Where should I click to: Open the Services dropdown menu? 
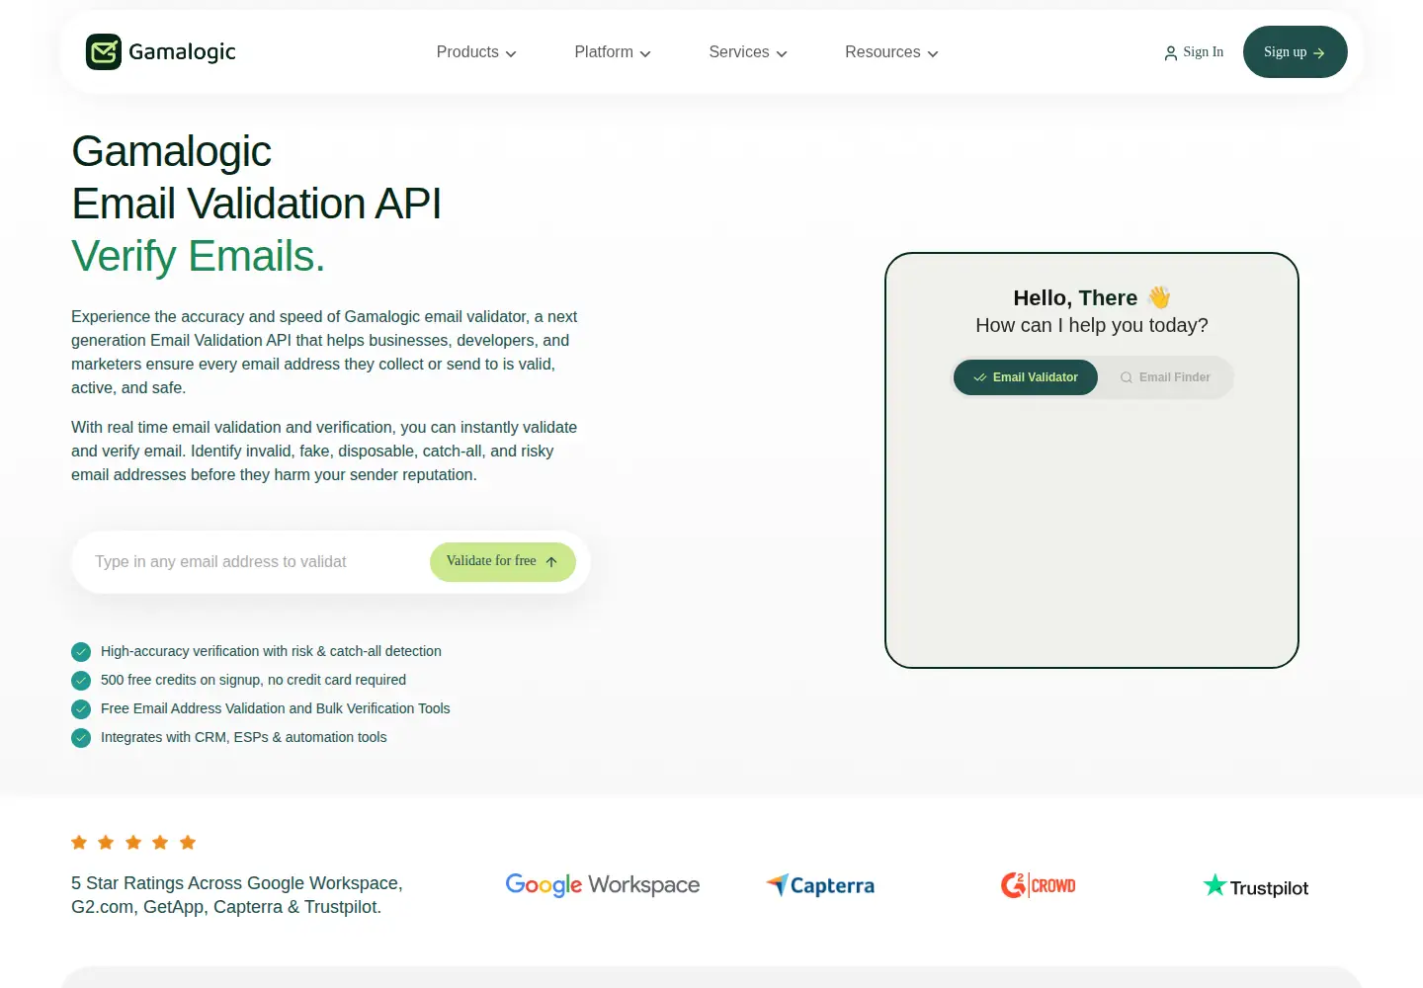[x=748, y=52]
